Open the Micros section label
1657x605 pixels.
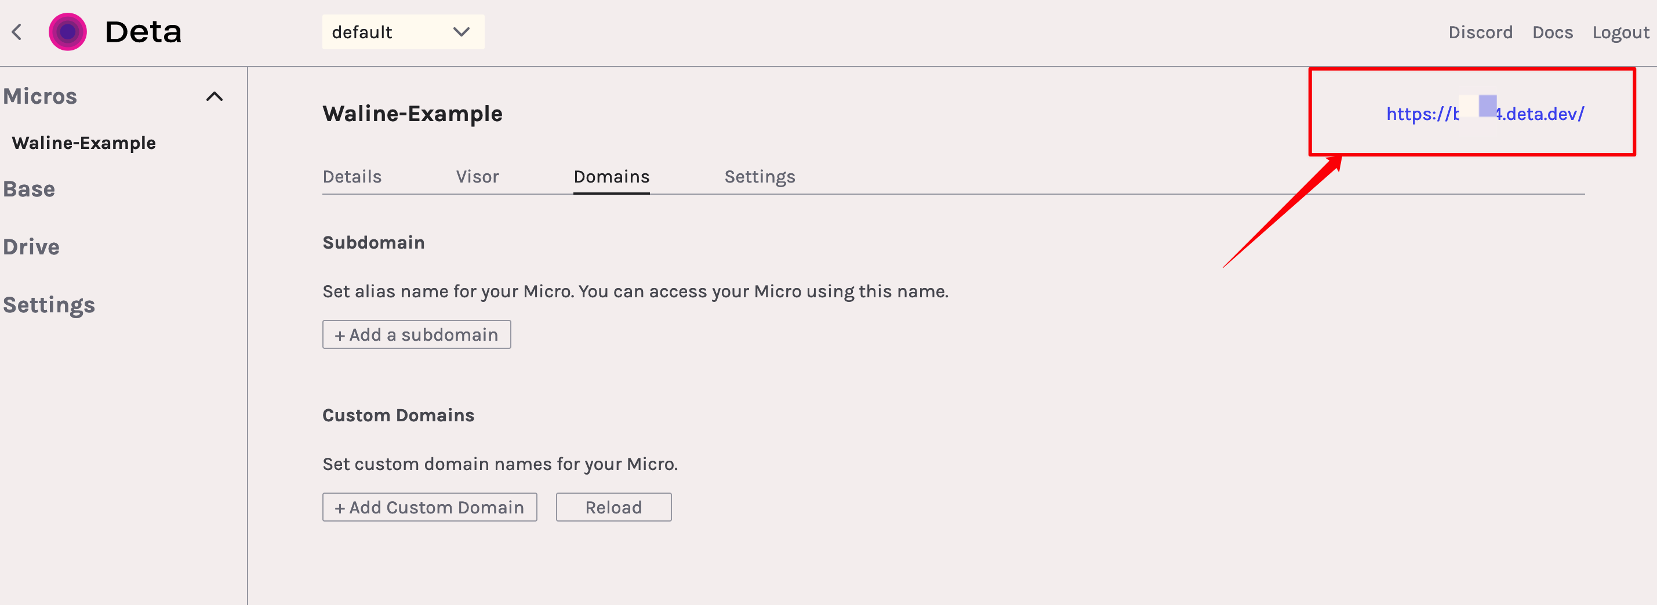coord(40,96)
